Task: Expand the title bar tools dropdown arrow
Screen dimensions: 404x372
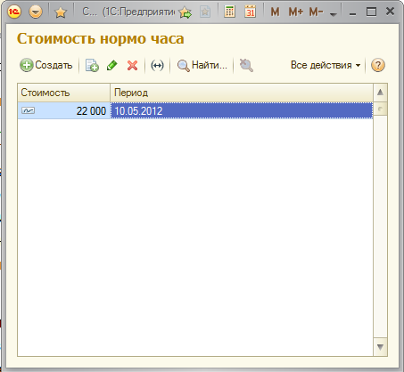Action: point(334,13)
